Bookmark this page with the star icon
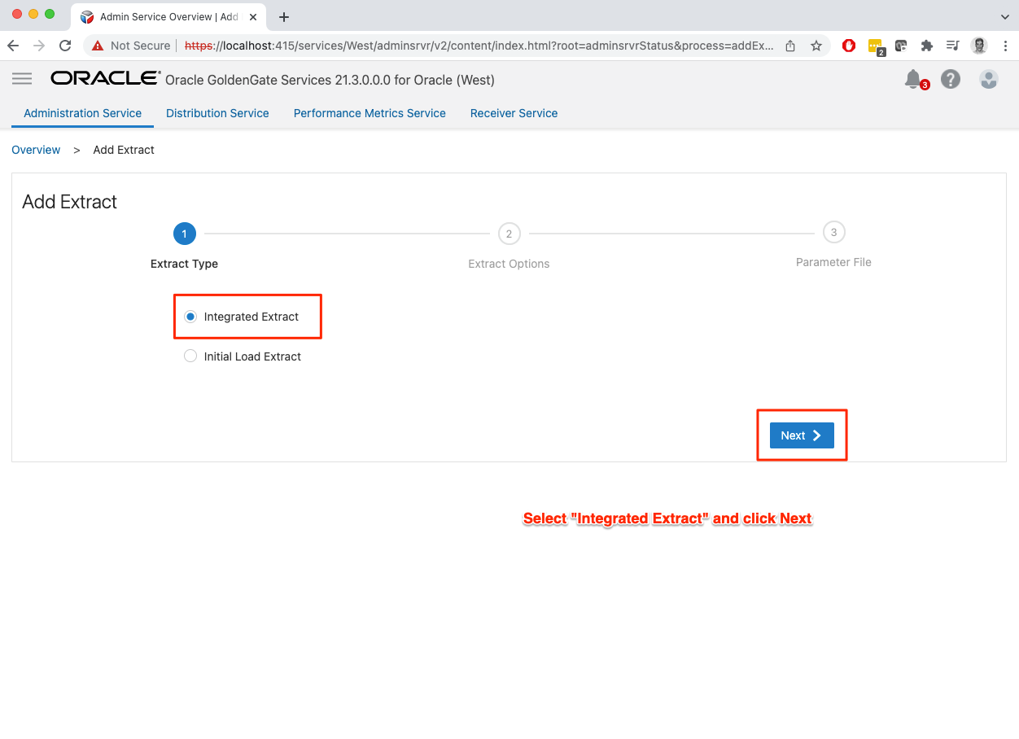 pos(816,46)
